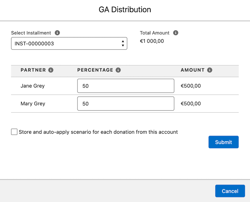Submit the distribution
This screenshot has height=202, width=250.
(223, 142)
